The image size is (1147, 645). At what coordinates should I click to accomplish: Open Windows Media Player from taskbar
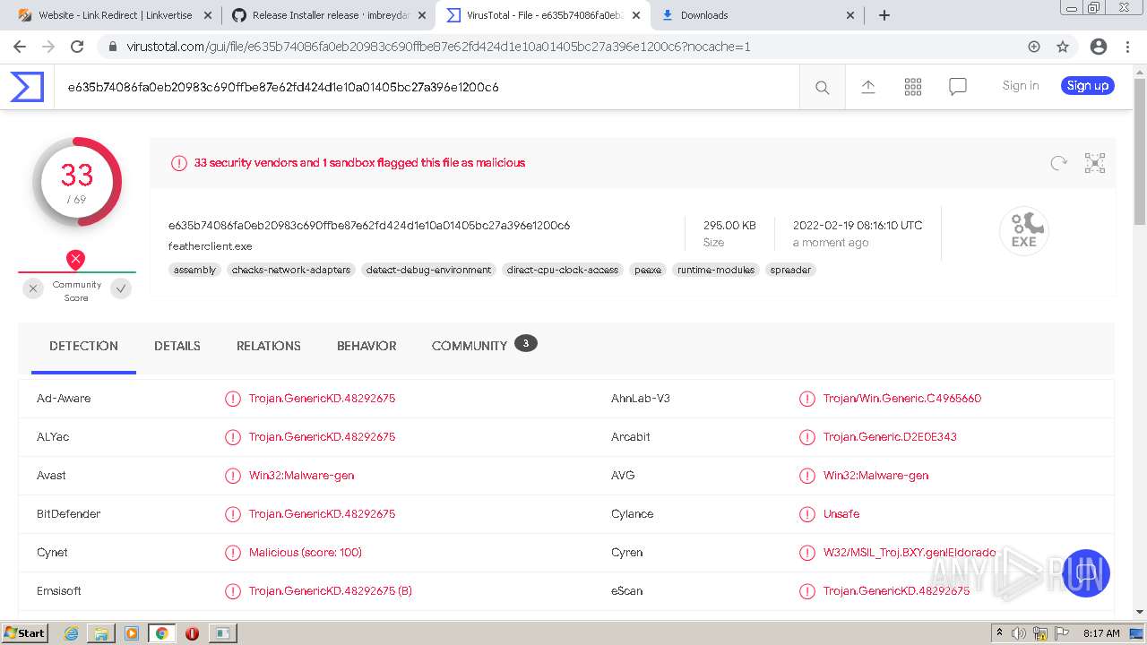point(132,633)
